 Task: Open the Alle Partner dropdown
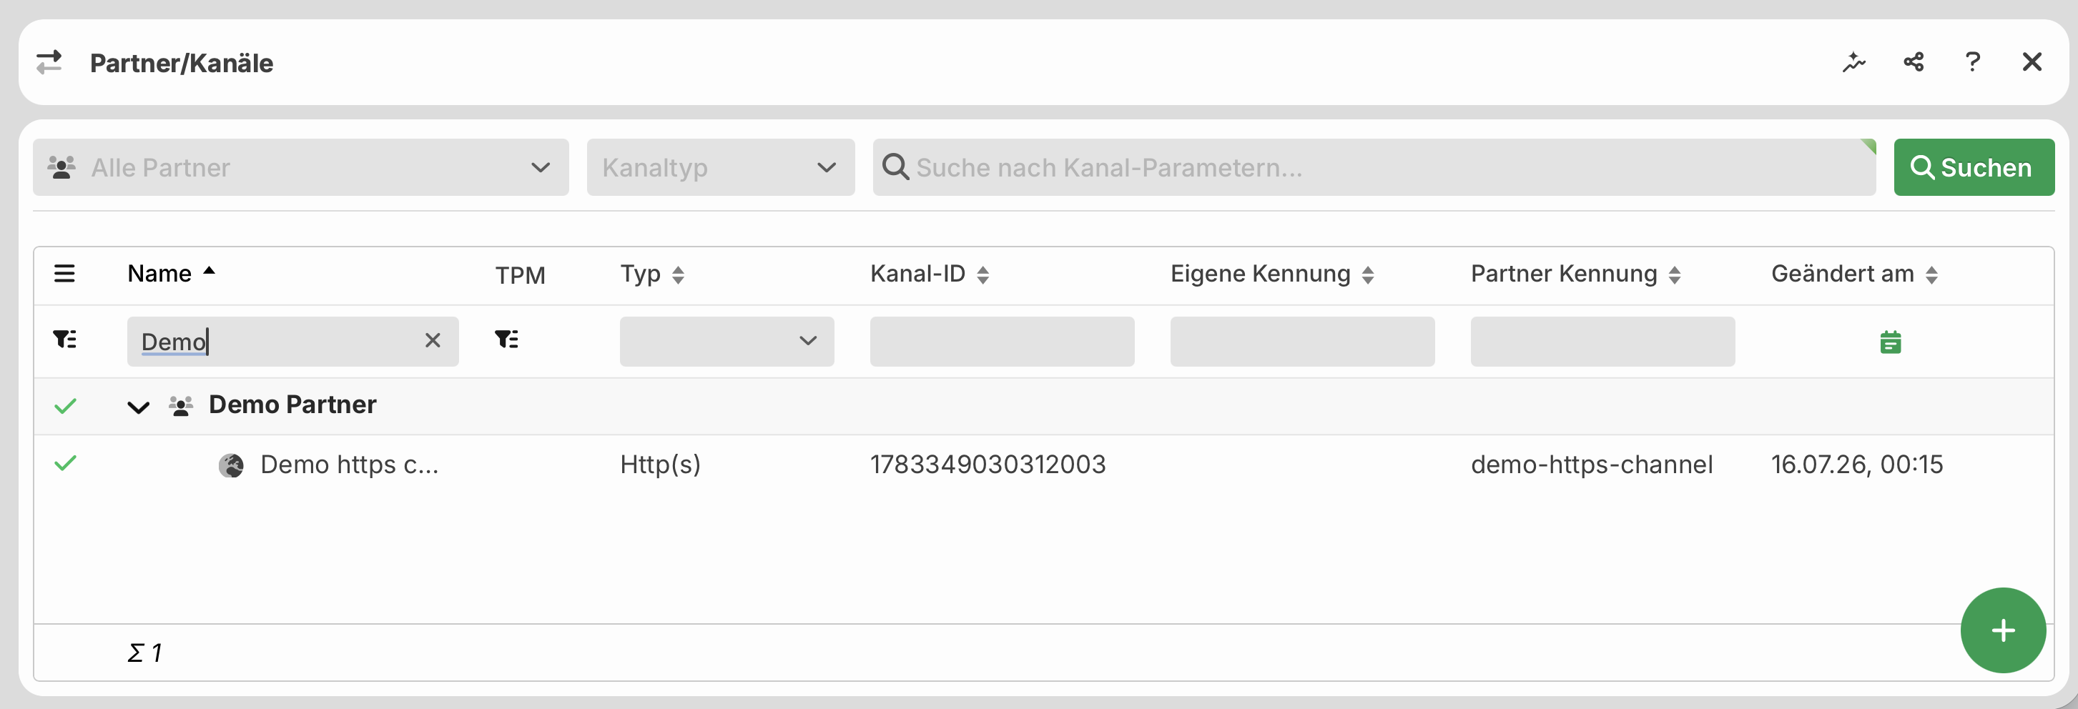tap(301, 167)
